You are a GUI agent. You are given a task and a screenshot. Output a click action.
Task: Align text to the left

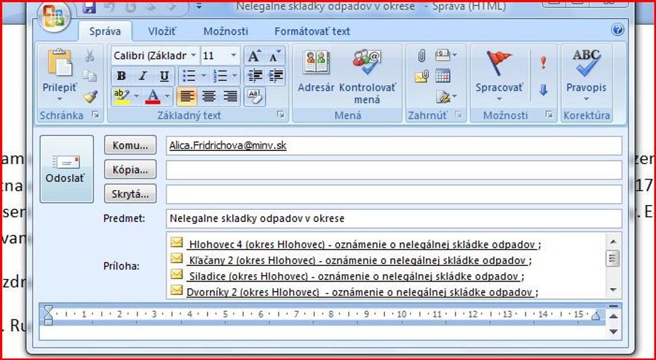coord(188,97)
